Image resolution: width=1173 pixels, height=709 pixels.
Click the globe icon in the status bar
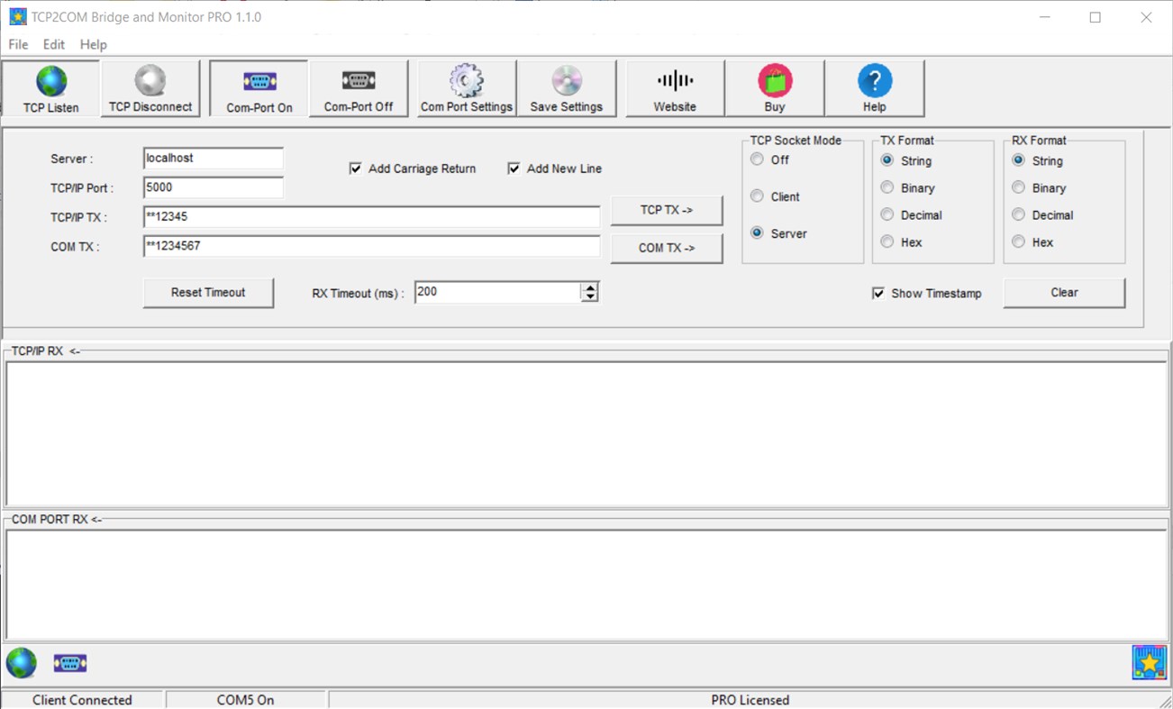(21, 663)
